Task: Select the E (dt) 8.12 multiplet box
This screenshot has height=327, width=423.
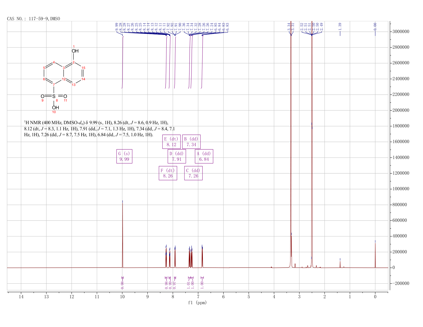Action: [172, 142]
